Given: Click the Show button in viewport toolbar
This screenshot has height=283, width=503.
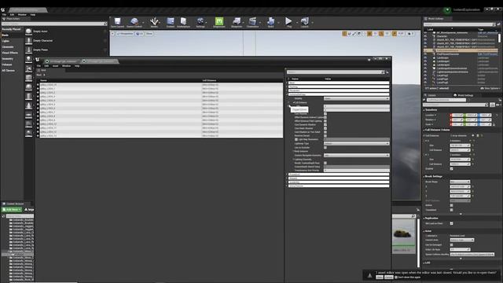Looking at the screenshot, I should point(149,34).
